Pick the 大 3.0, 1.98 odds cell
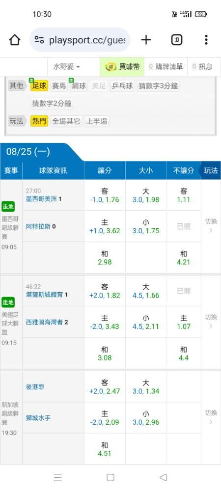Viewport: 221px width, 491px height. pos(145,195)
